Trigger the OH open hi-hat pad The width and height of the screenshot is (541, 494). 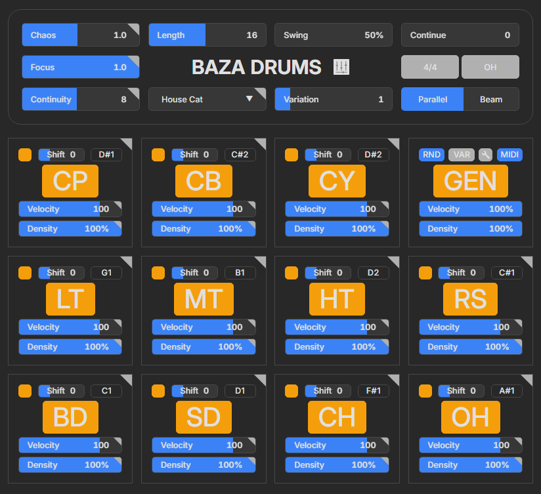470,417
